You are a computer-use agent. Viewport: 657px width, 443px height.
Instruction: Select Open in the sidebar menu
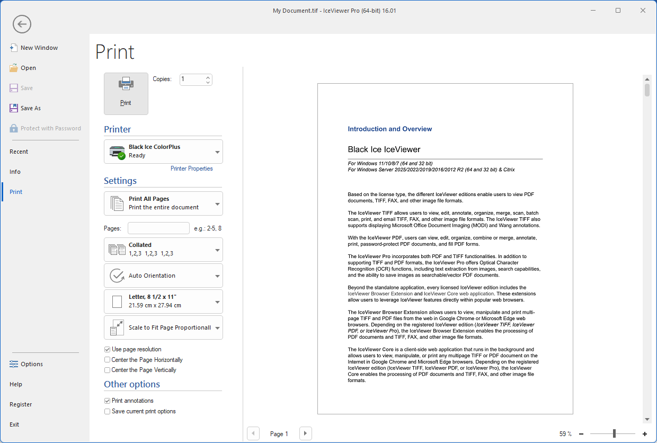tap(29, 68)
